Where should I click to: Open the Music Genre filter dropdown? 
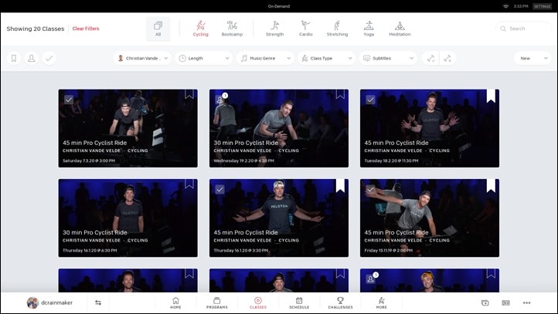(265, 59)
